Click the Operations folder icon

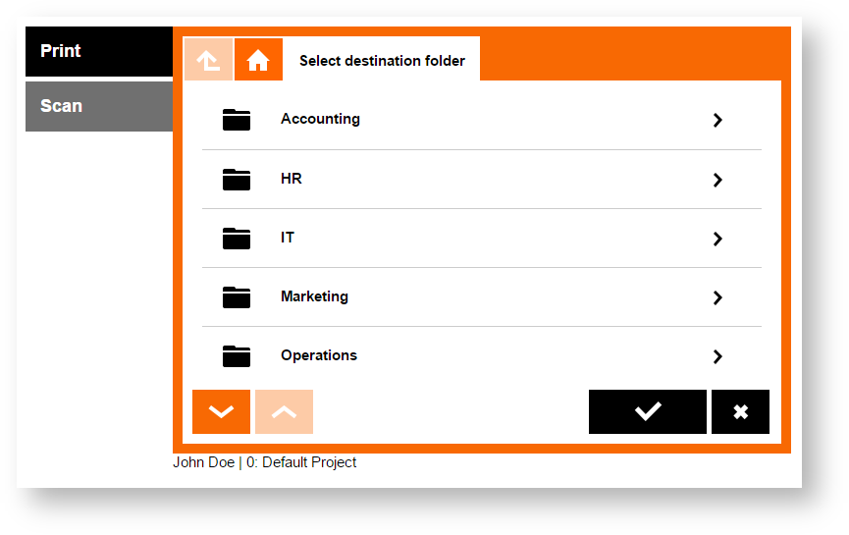[237, 356]
